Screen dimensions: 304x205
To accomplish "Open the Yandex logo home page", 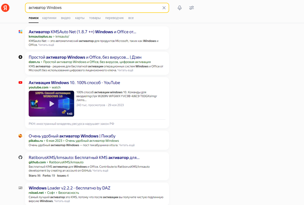I will click(x=5, y=8).
